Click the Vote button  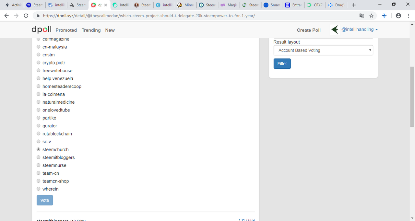(45, 200)
